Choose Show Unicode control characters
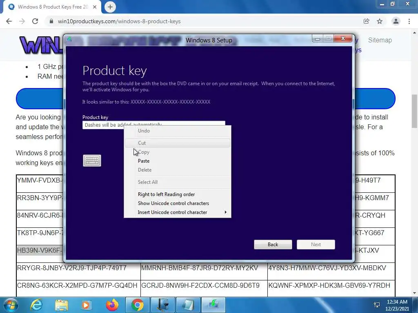The height and width of the screenshot is (313, 418). click(178, 203)
